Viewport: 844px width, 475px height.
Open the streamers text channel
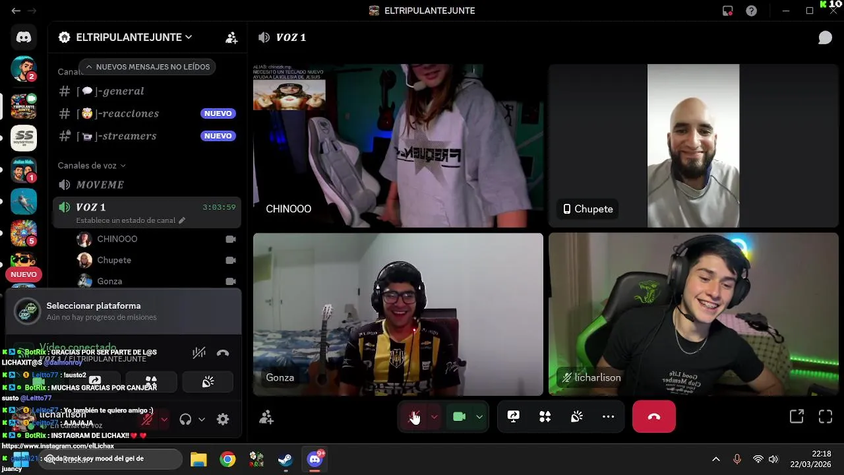(146, 136)
